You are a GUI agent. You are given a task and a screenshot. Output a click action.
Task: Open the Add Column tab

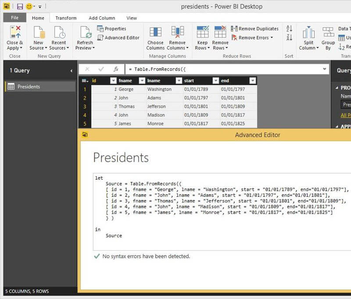[x=102, y=18]
